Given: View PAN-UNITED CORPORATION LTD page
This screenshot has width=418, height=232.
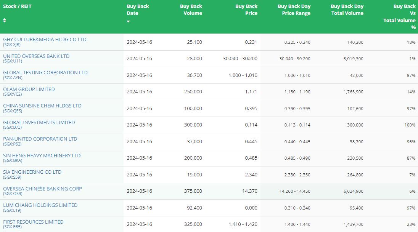Looking at the screenshot, I should [40, 139].
